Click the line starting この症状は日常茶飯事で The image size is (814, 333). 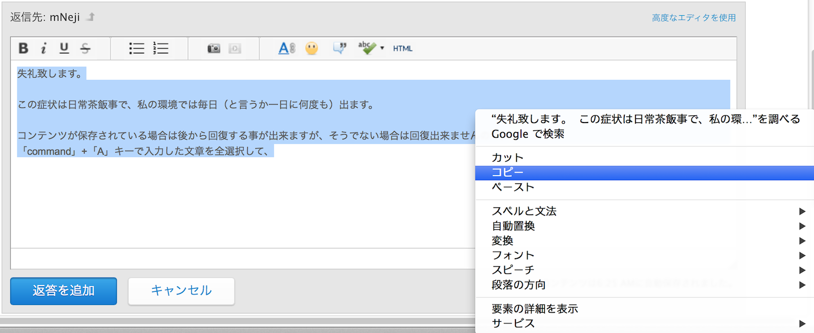click(197, 105)
